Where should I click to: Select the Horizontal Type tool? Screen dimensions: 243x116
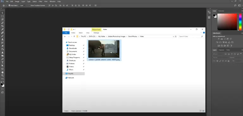(2, 62)
